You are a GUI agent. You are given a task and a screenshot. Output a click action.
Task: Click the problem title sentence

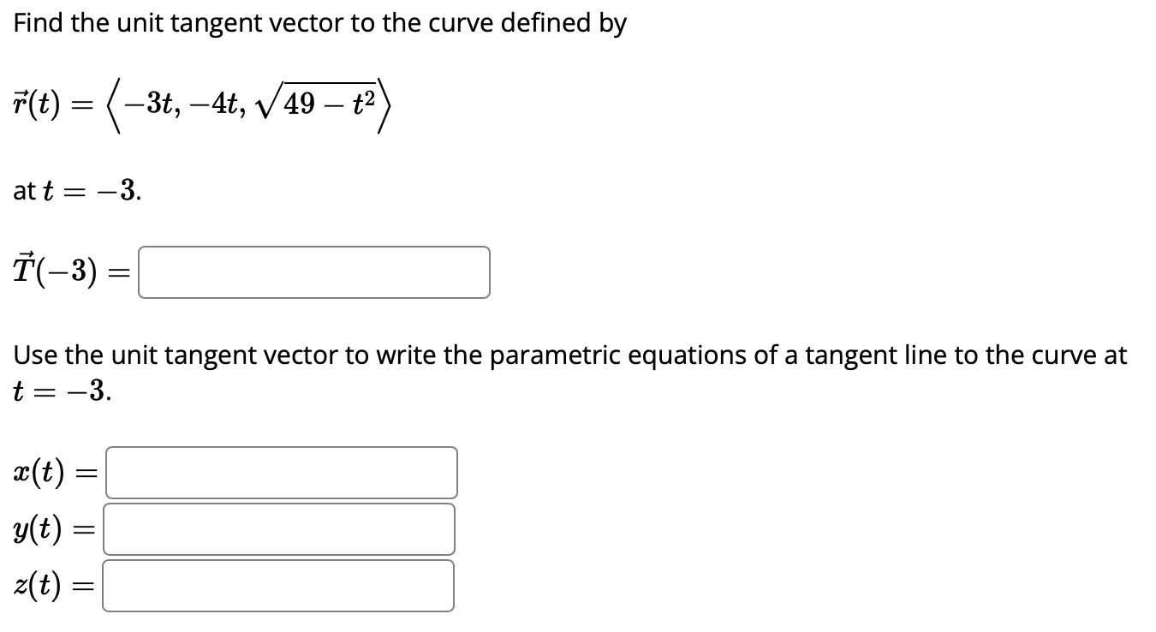pyautogui.click(x=319, y=22)
